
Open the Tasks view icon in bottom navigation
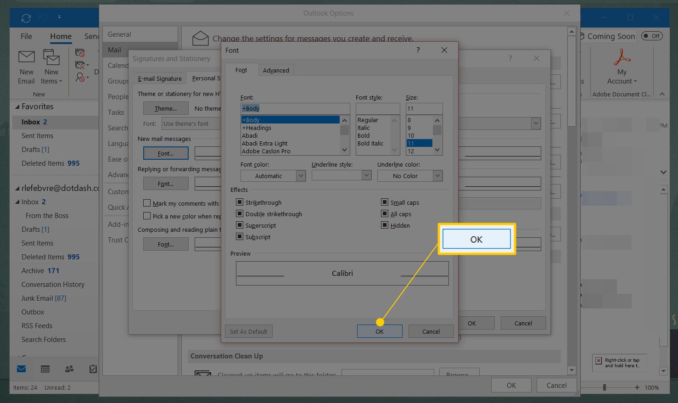pos(93,369)
